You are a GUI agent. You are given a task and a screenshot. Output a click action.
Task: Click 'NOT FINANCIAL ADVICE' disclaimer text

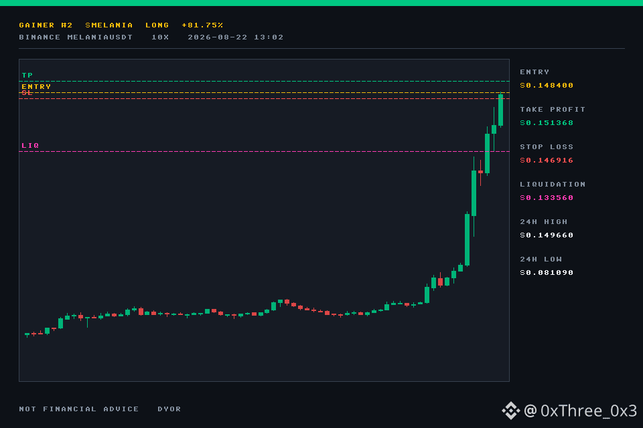pyautogui.click(x=79, y=409)
